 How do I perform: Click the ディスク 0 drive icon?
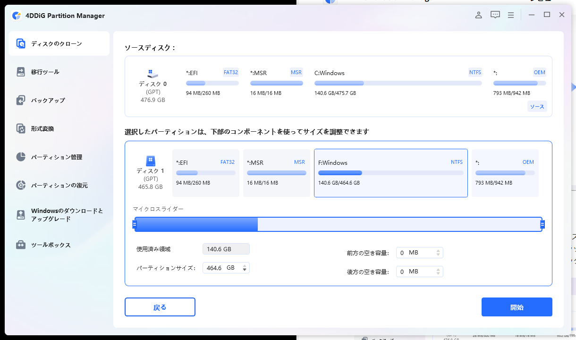tap(152, 74)
